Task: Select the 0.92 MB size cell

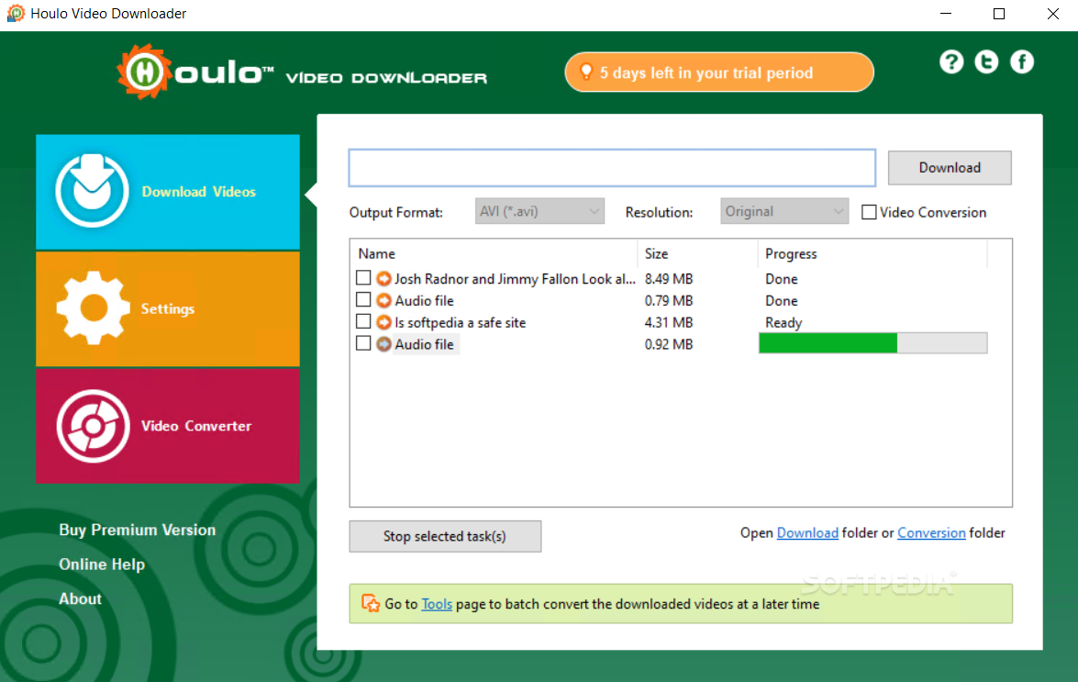Action: click(x=668, y=344)
